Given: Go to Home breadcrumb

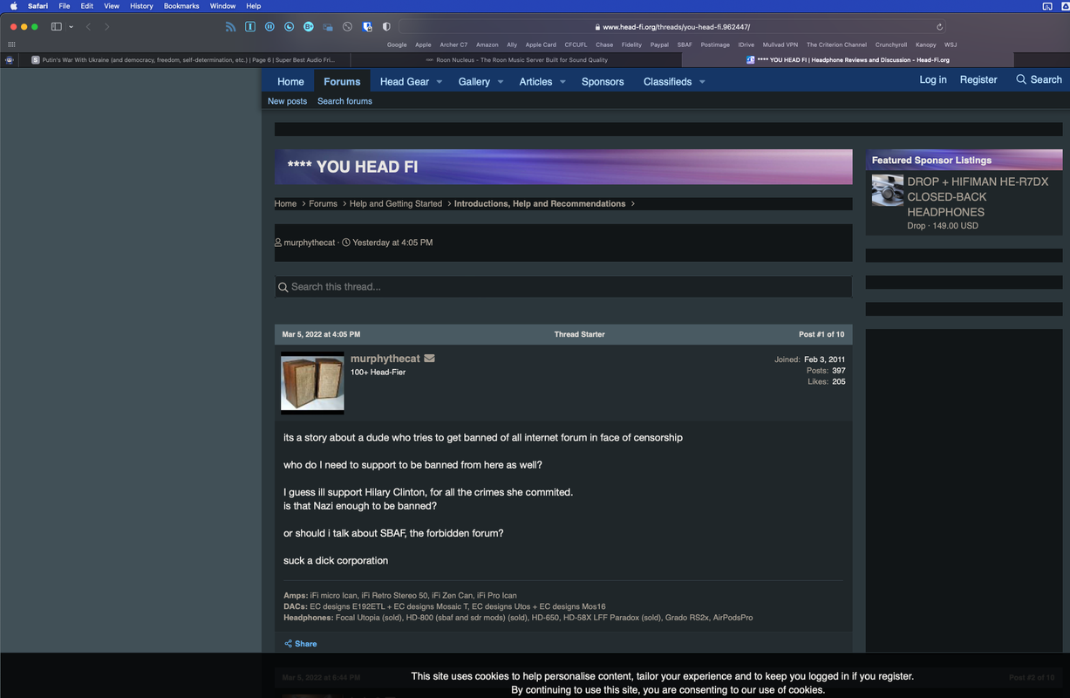Looking at the screenshot, I should click(285, 203).
